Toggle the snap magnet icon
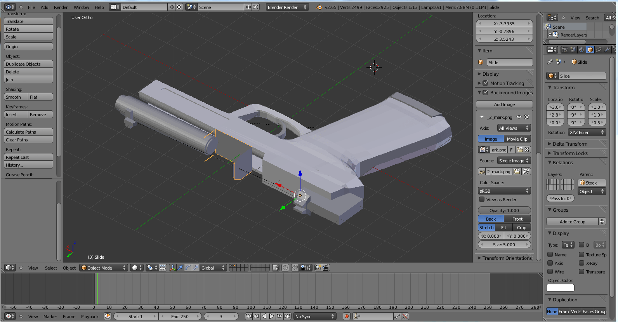Viewport: 618px width, 322px height. coord(295,268)
